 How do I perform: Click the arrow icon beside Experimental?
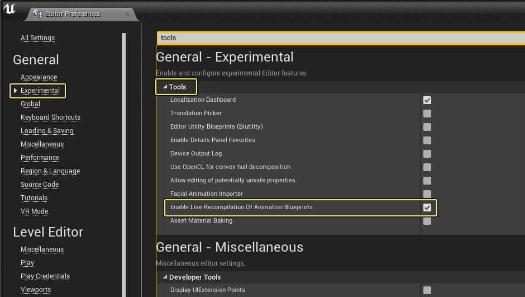point(15,91)
